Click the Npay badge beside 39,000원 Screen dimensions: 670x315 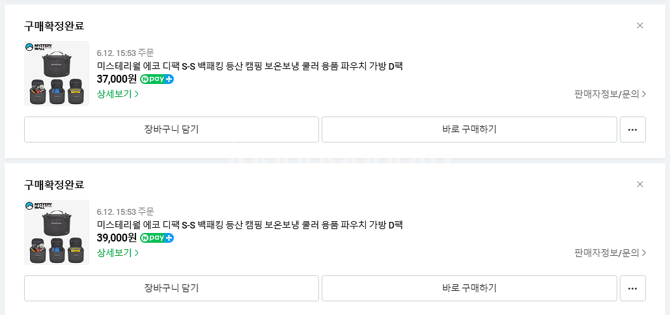pos(157,238)
